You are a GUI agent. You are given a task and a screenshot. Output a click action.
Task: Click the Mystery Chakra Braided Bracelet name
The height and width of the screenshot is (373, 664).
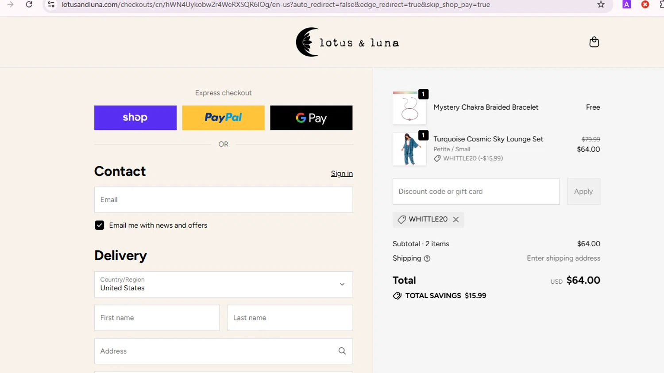[486, 107]
